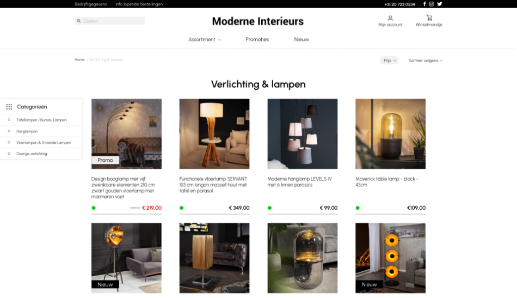517x298 pixels.
Task: Check the Tafellampen / Bureau Lampen checkbox
Action: click(x=9, y=120)
